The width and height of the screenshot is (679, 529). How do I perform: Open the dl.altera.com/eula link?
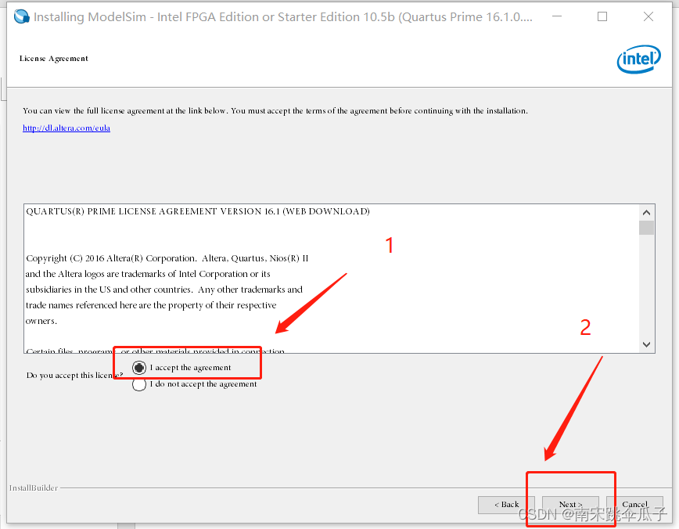coord(66,128)
